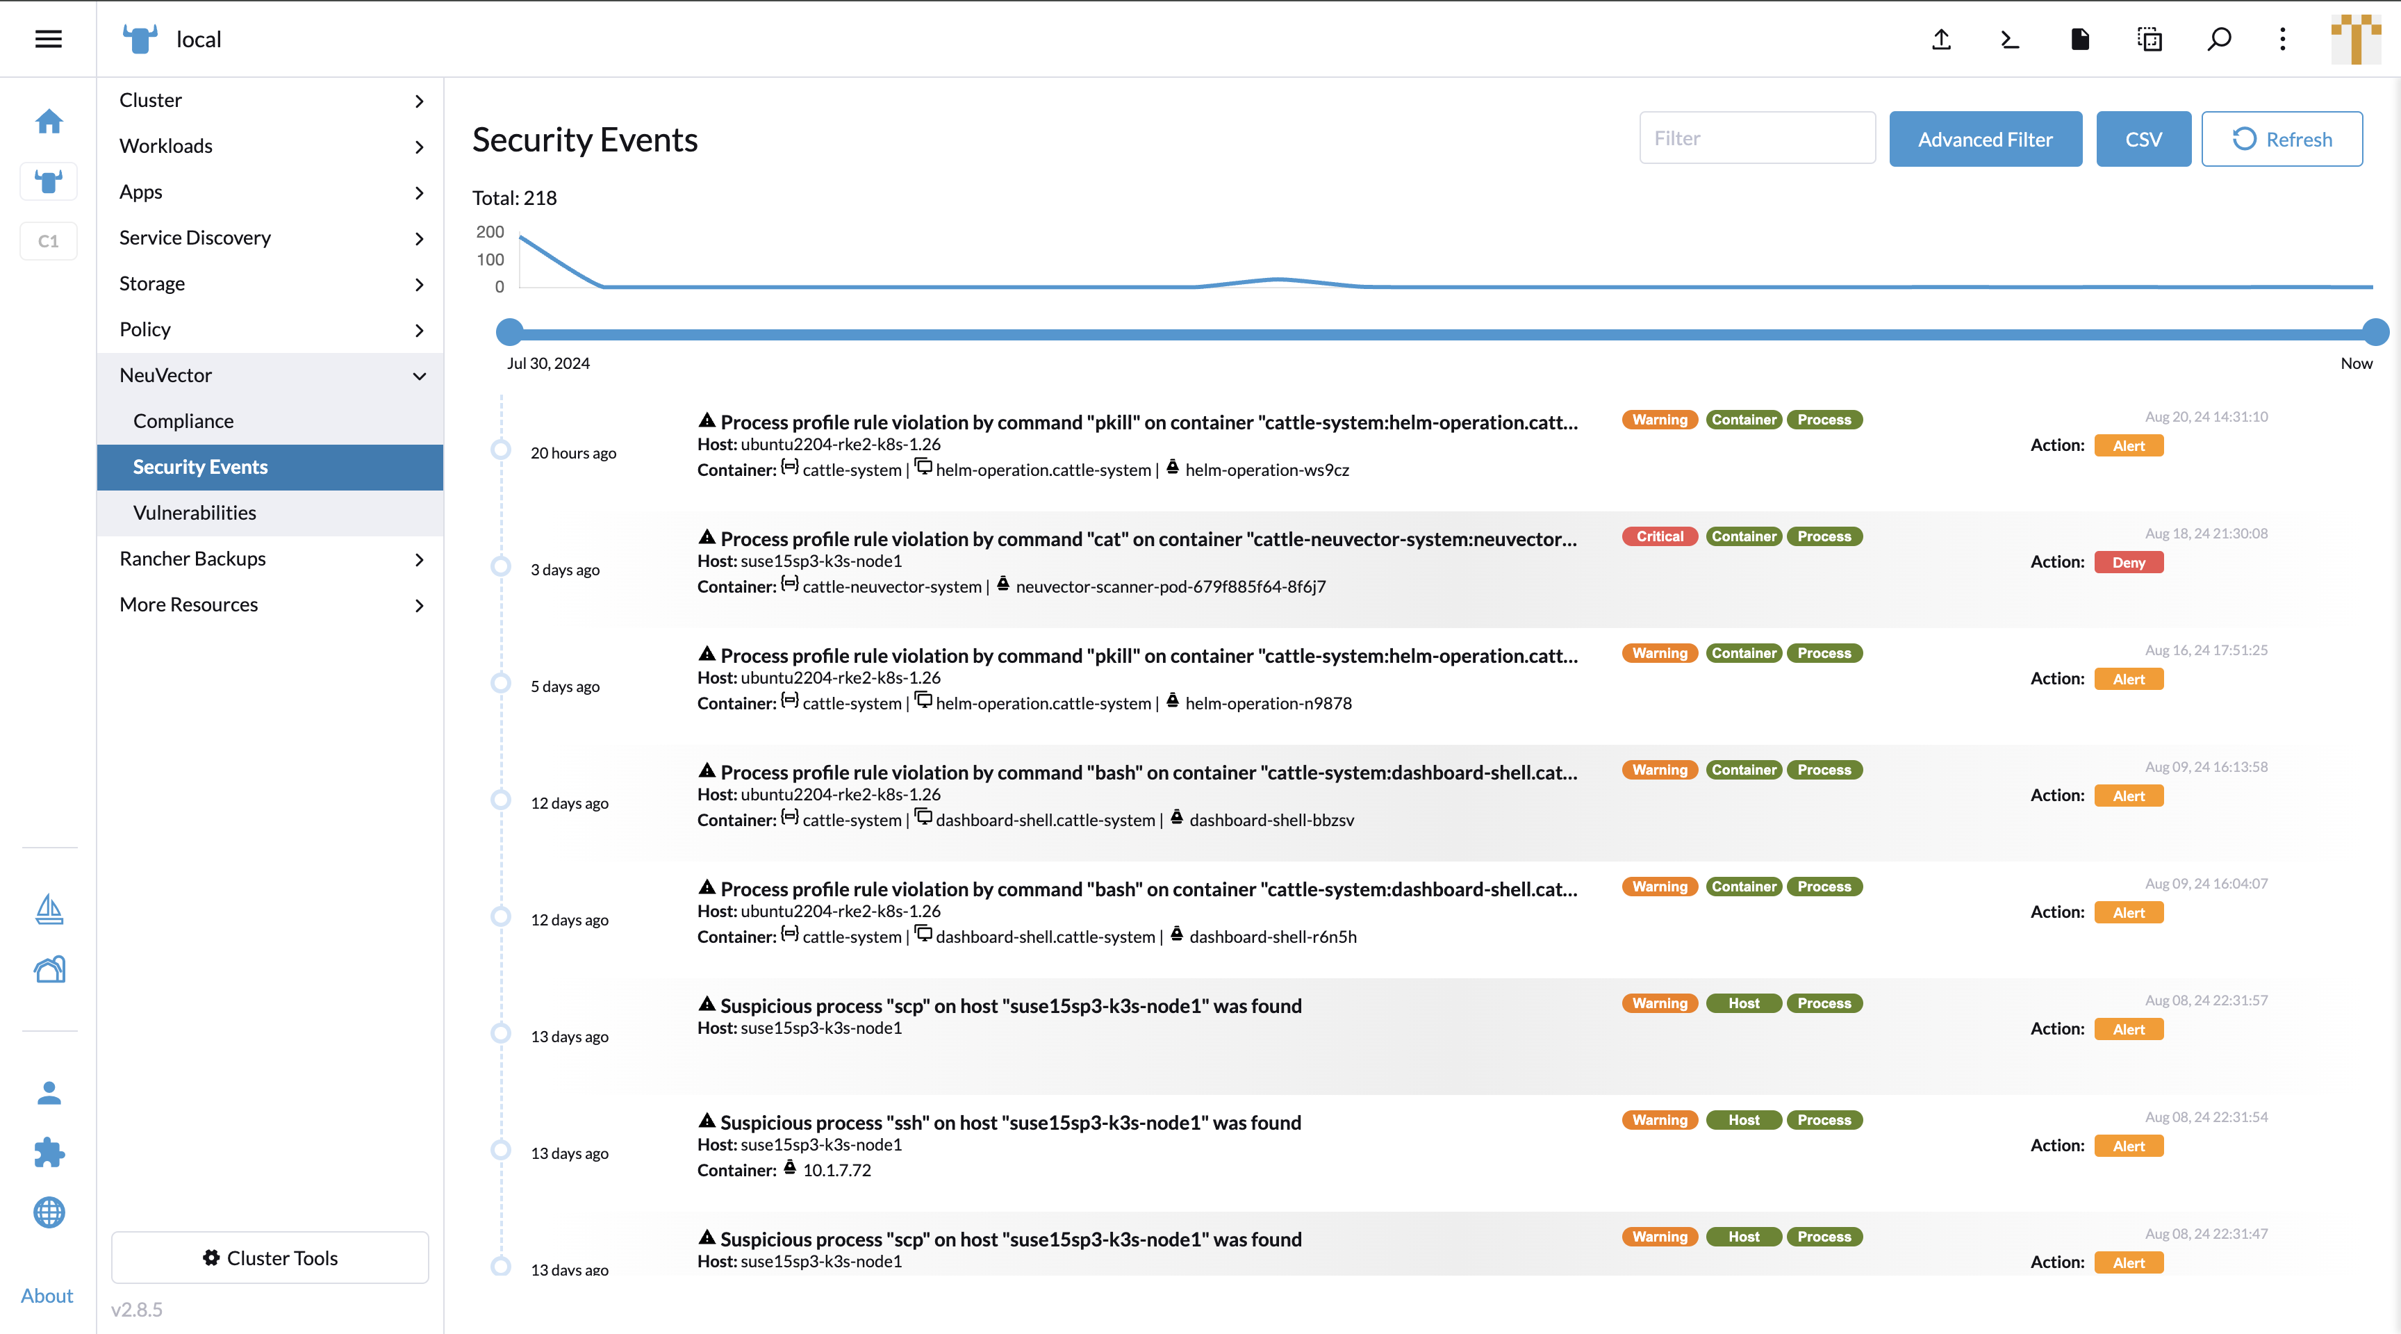Open Harvester via the barn icon

coord(49,969)
